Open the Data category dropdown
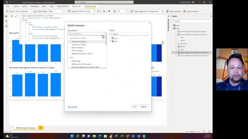The image size is (248, 139). coord(155,11)
